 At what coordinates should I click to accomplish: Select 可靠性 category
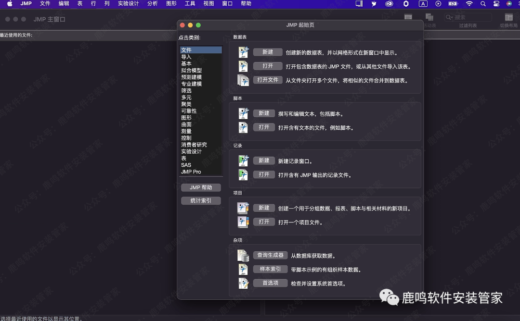click(x=201, y=111)
